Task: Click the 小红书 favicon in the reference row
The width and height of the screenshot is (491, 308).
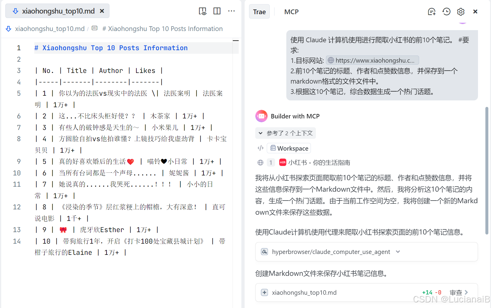Action: 282,162
